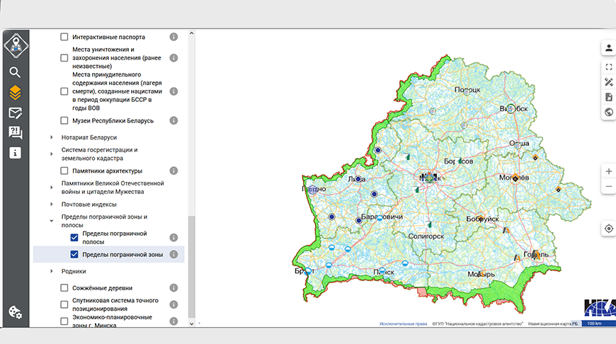Click Барановичи label on map
The image size is (616, 344).
pos(382,217)
